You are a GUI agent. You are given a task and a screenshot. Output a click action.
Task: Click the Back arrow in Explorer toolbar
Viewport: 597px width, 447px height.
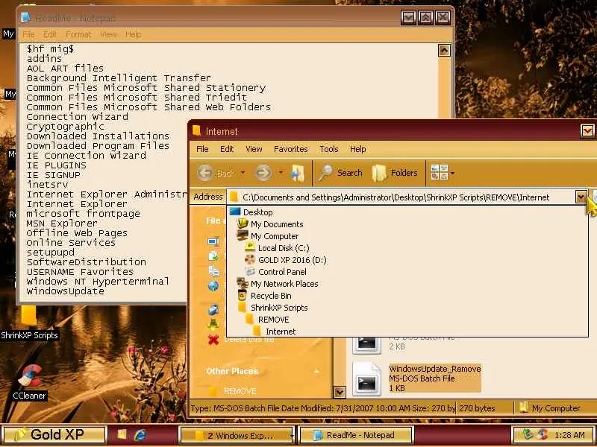[206, 173]
